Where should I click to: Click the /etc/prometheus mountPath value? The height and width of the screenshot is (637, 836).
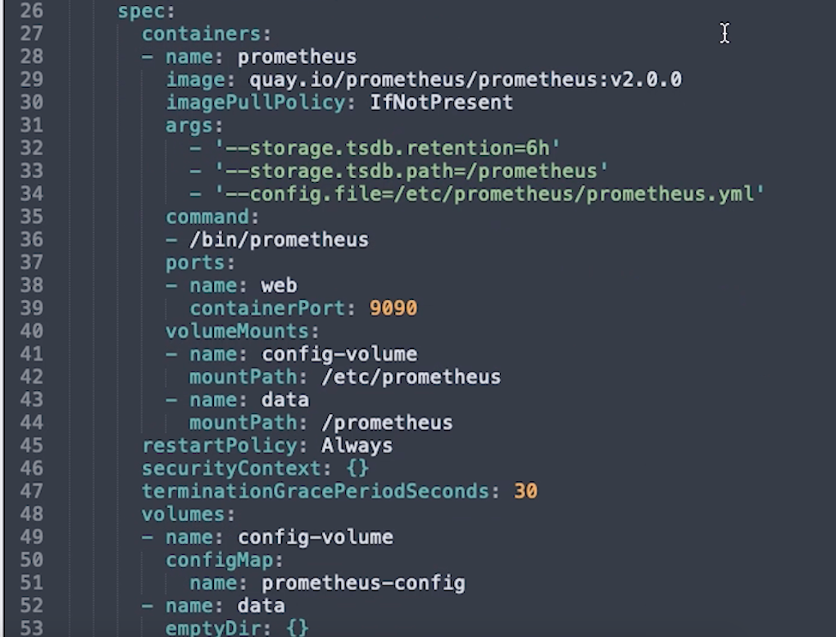411,376
